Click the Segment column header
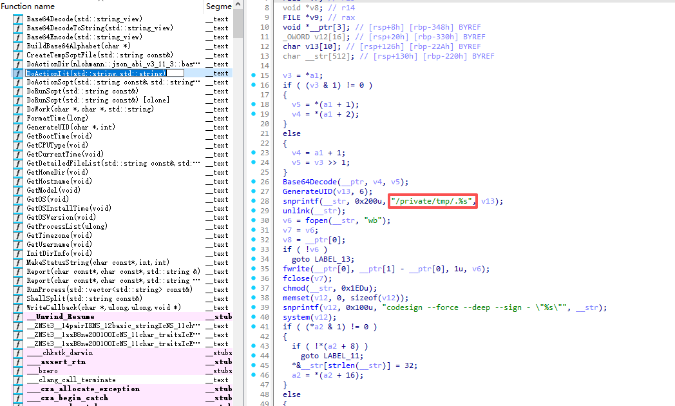This screenshot has width=675, height=406. (x=218, y=6)
